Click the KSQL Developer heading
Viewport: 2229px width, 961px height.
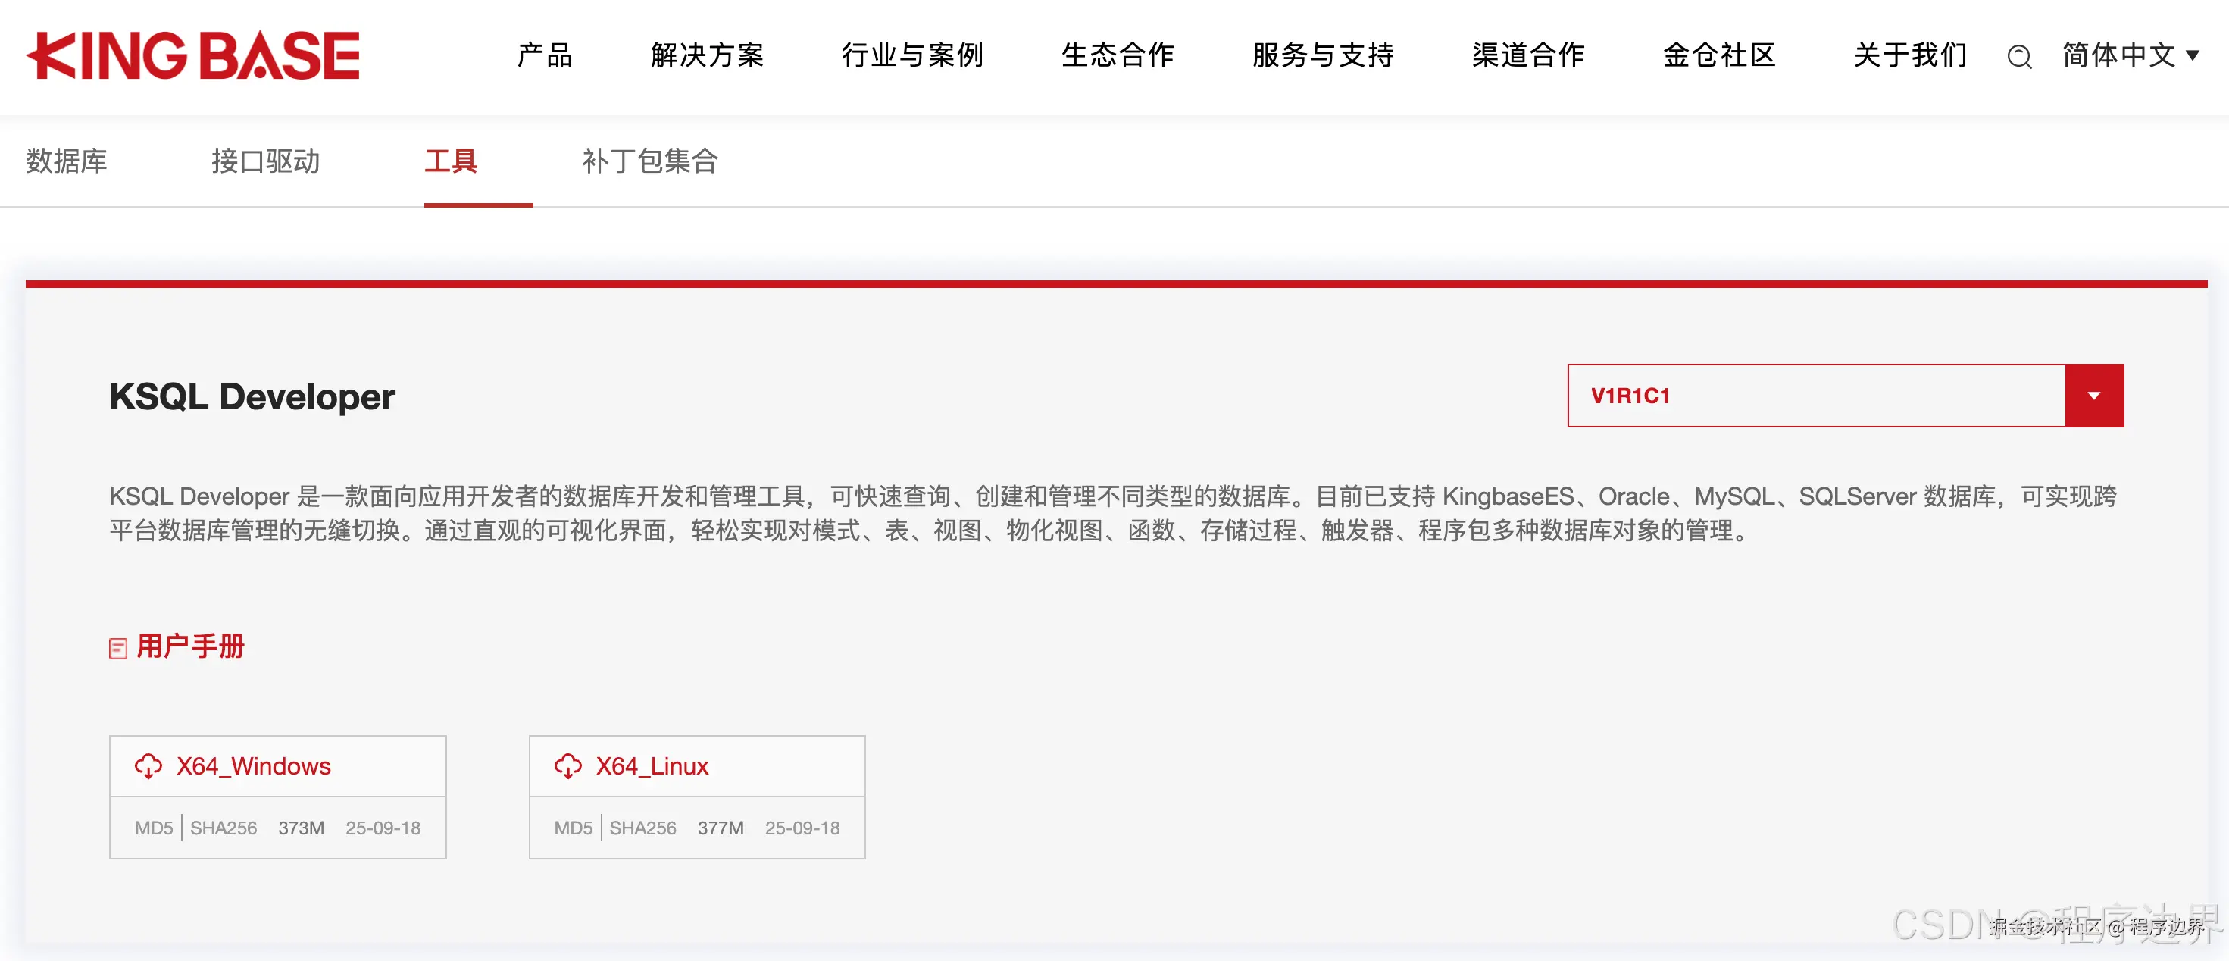[x=252, y=396]
